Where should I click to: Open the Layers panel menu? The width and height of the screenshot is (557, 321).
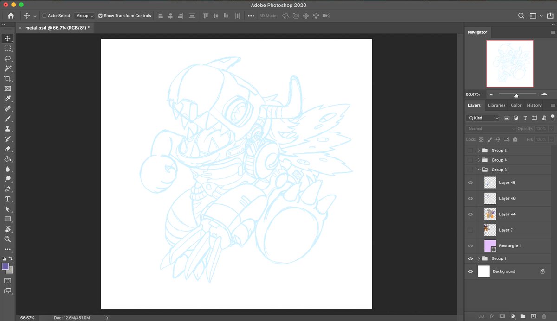(x=552, y=105)
